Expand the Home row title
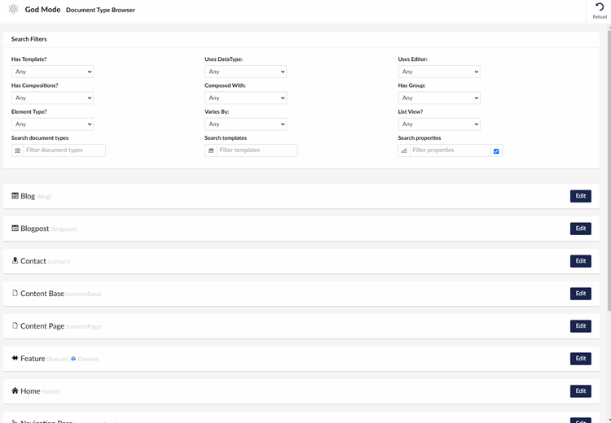 (30, 391)
